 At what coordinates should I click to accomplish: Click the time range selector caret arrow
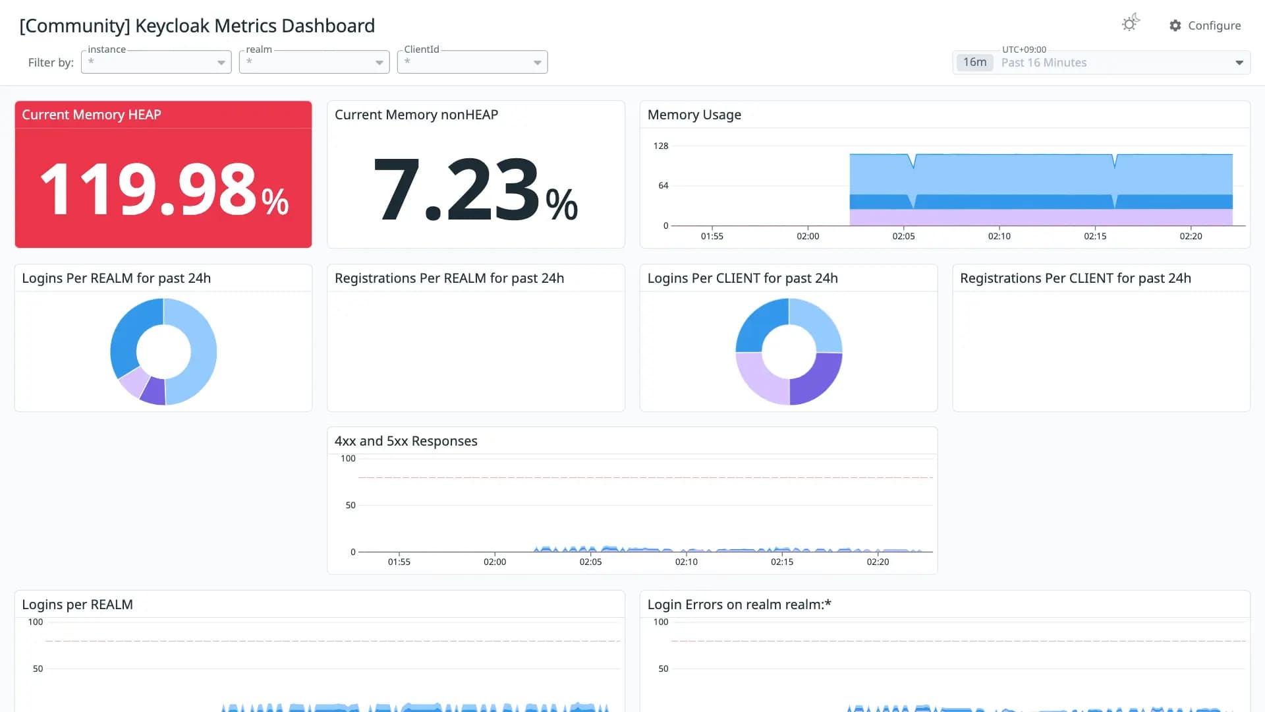point(1239,63)
